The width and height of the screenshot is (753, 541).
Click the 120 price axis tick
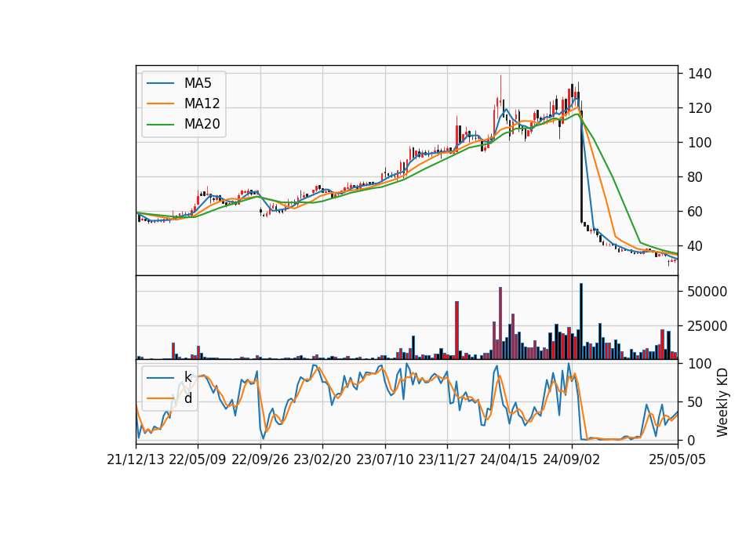click(700, 108)
